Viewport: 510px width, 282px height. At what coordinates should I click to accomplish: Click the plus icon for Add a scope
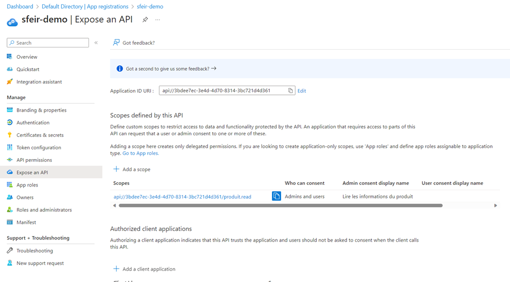116,169
